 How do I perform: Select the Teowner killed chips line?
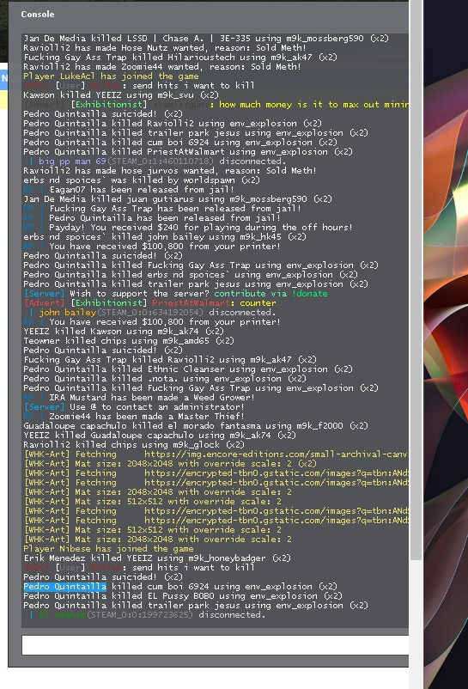(129, 341)
